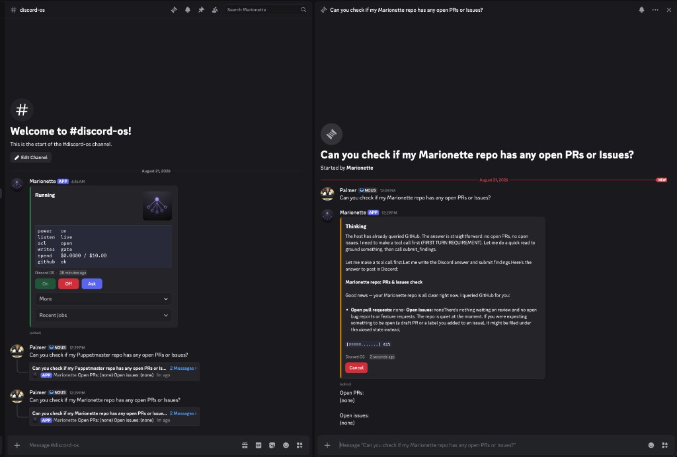Close the thread panel with X
Screen dimensions: 677x457
[669, 9]
